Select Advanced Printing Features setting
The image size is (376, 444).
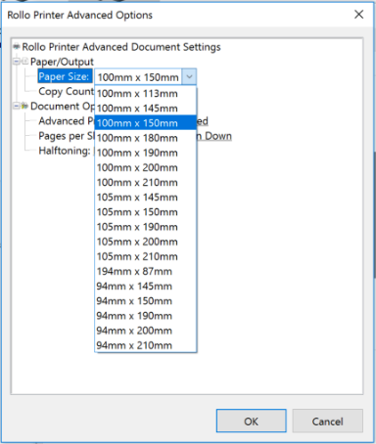67,121
